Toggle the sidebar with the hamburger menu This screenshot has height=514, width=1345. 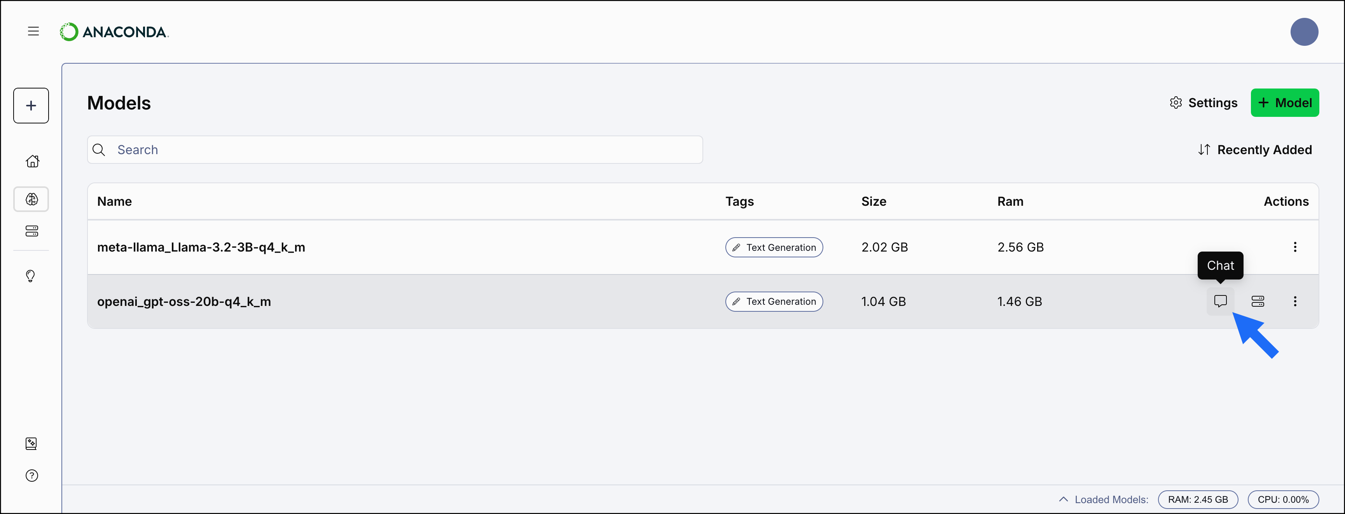33,31
